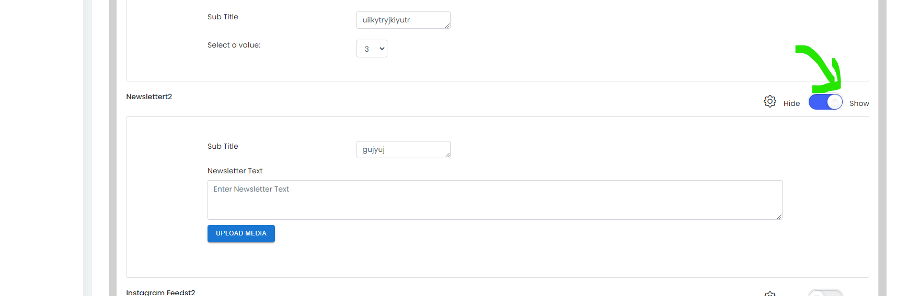Click the page vertical scrollbar track
This screenshot has height=296, width=897.
pos(882,148)
